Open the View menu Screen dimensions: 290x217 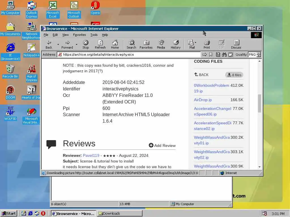[x=65, y=35]
